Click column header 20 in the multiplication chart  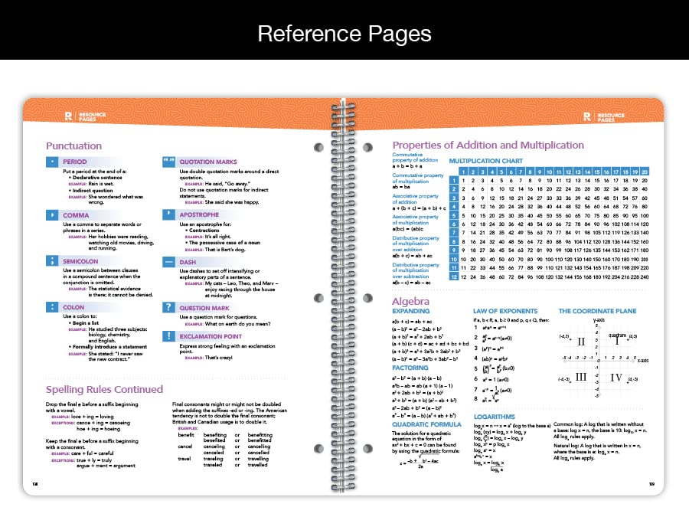click(645, 172)
